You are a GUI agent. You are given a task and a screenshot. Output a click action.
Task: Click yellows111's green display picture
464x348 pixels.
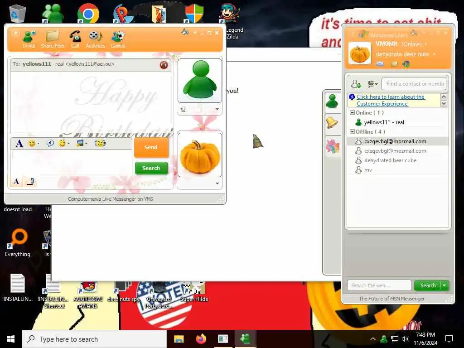pos(200,81)
